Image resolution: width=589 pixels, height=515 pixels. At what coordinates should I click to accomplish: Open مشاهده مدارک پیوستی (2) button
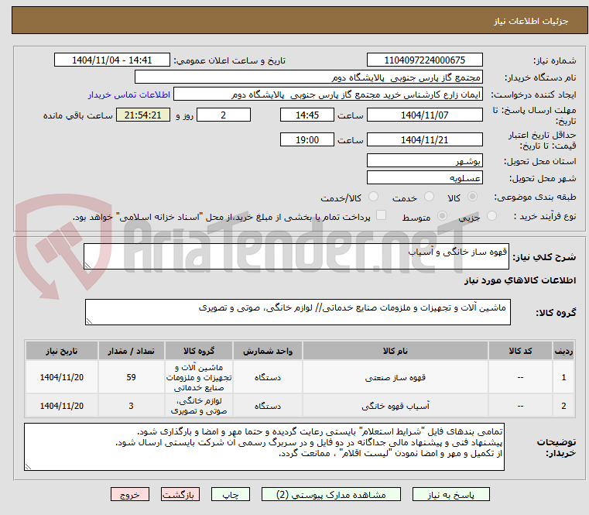[331, 494]
